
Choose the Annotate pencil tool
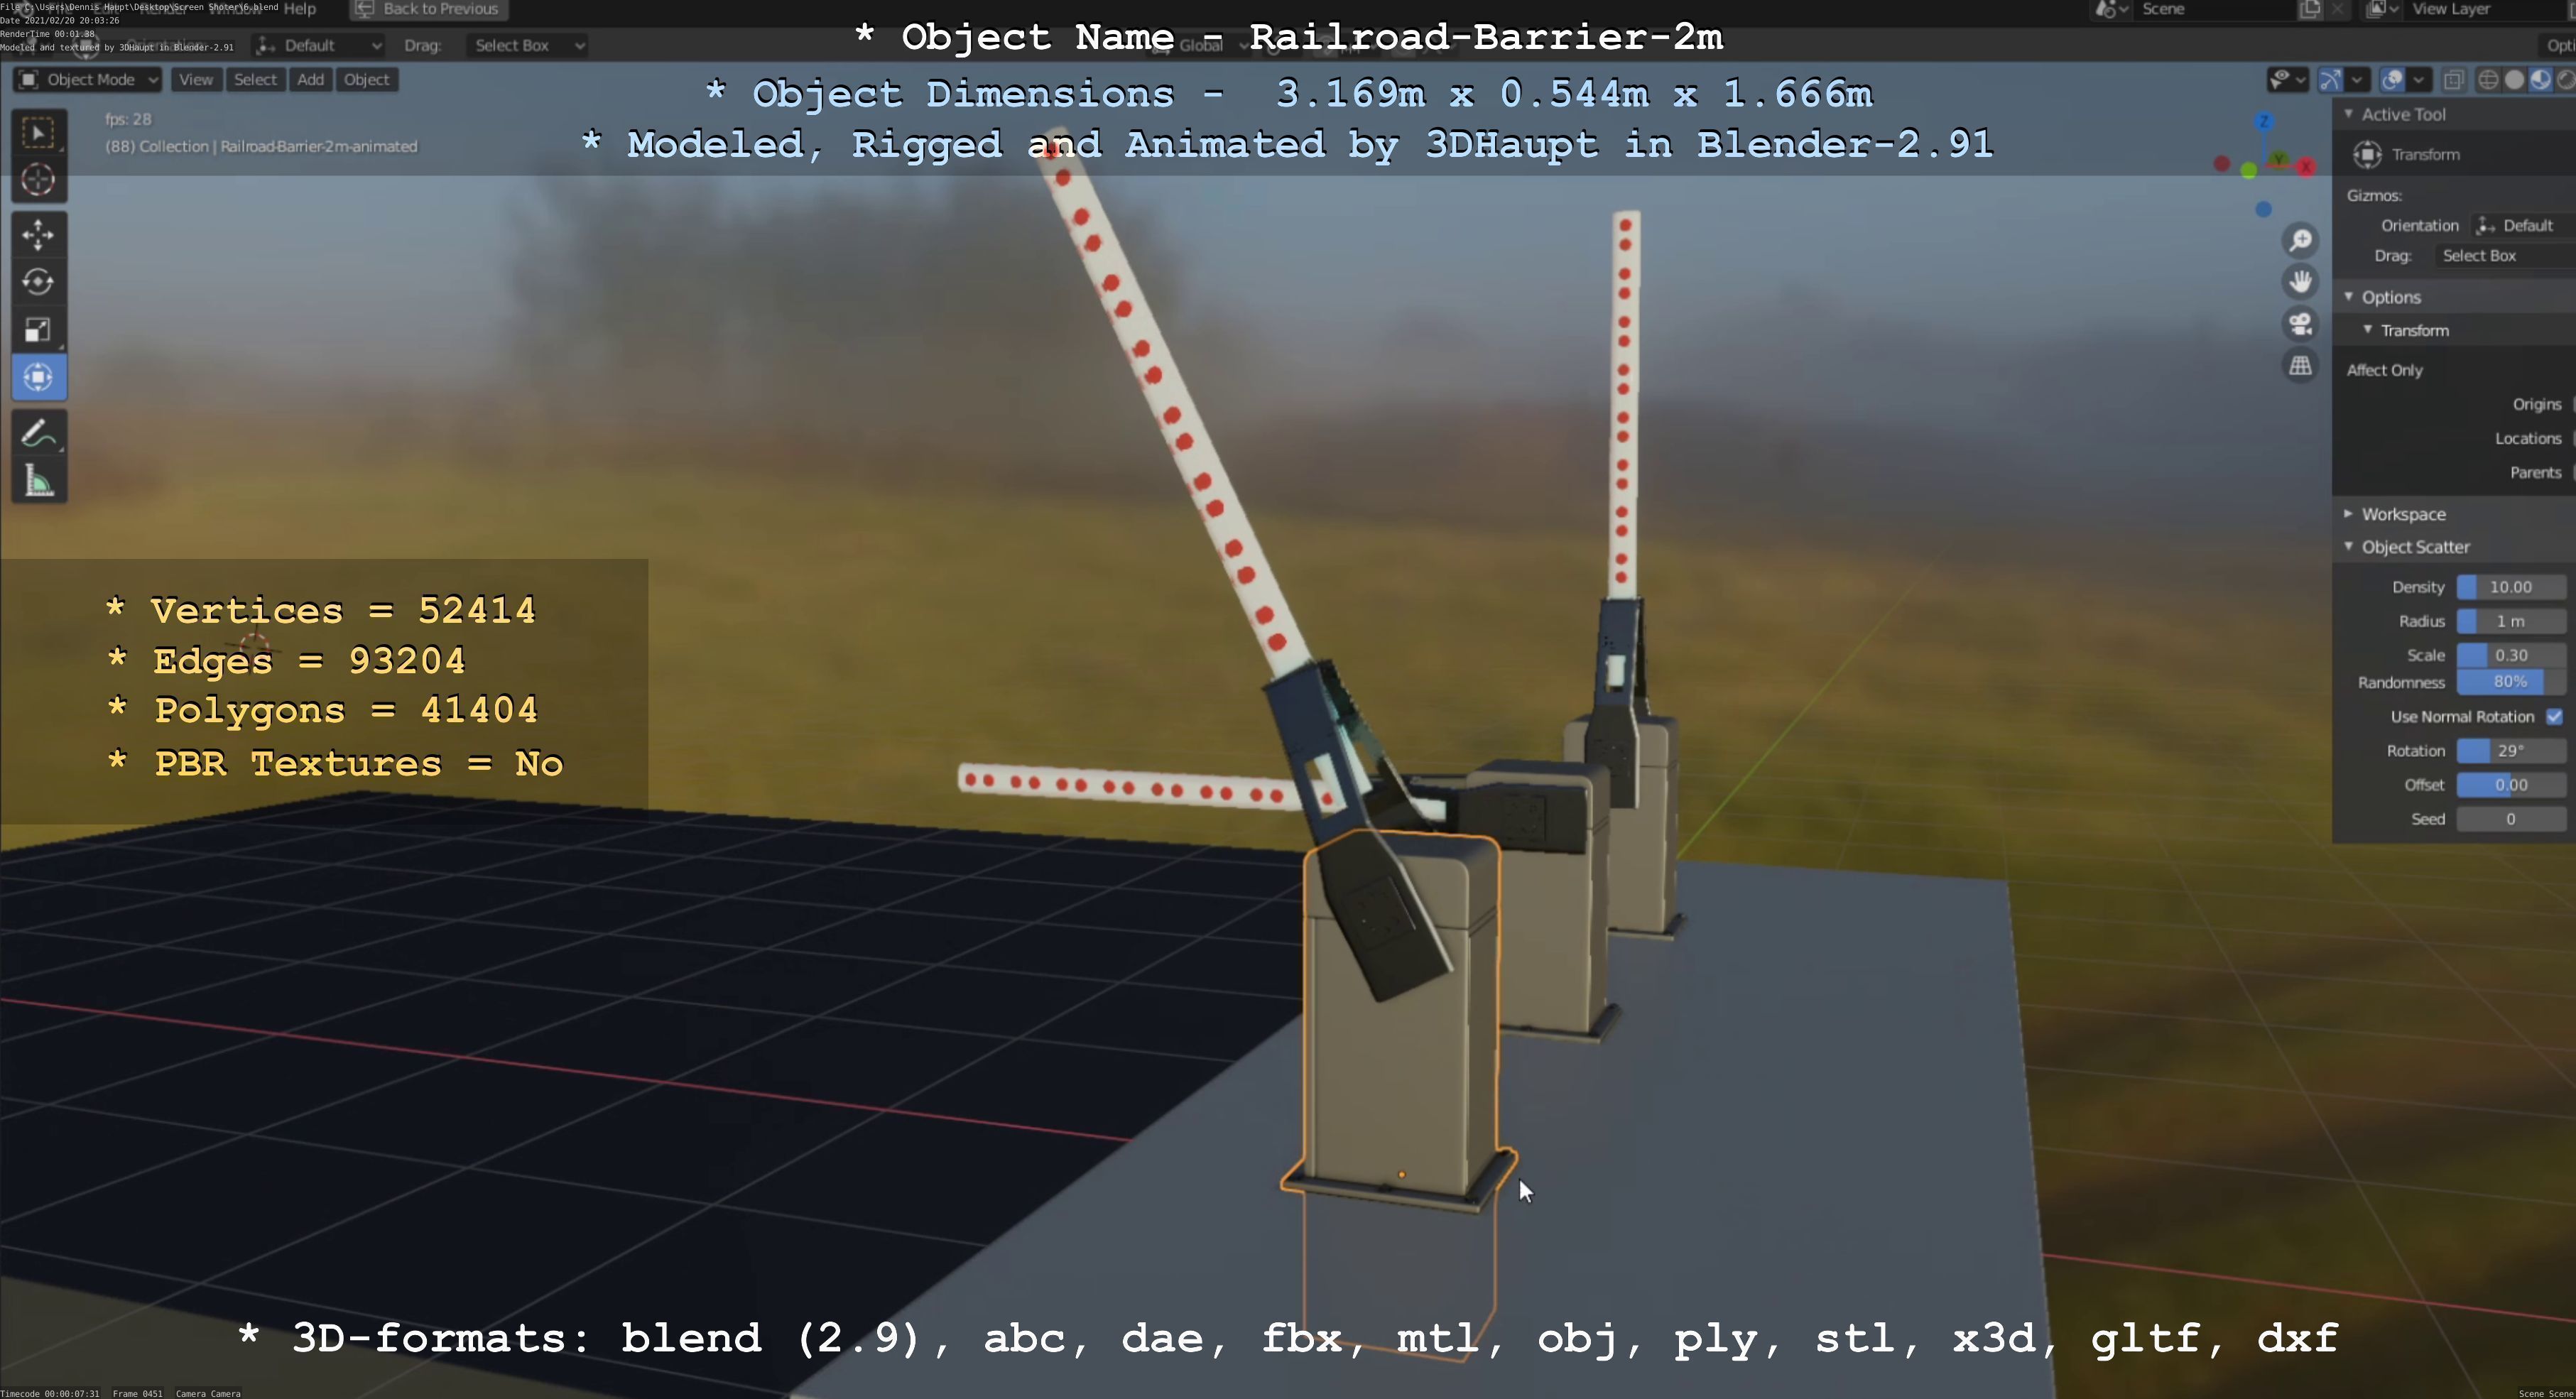[x=38, y=434]
